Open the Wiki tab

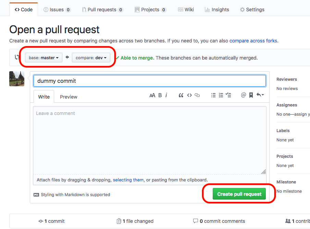click(186, 10)
